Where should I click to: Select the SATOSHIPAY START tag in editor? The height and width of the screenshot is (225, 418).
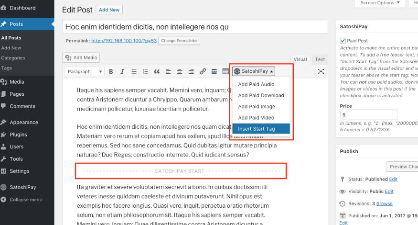[181, 171]
